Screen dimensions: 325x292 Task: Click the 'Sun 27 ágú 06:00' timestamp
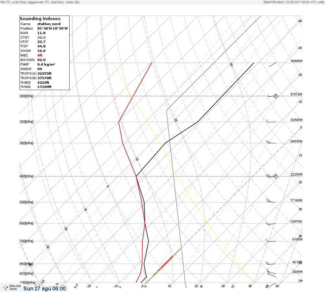[45, 288]
